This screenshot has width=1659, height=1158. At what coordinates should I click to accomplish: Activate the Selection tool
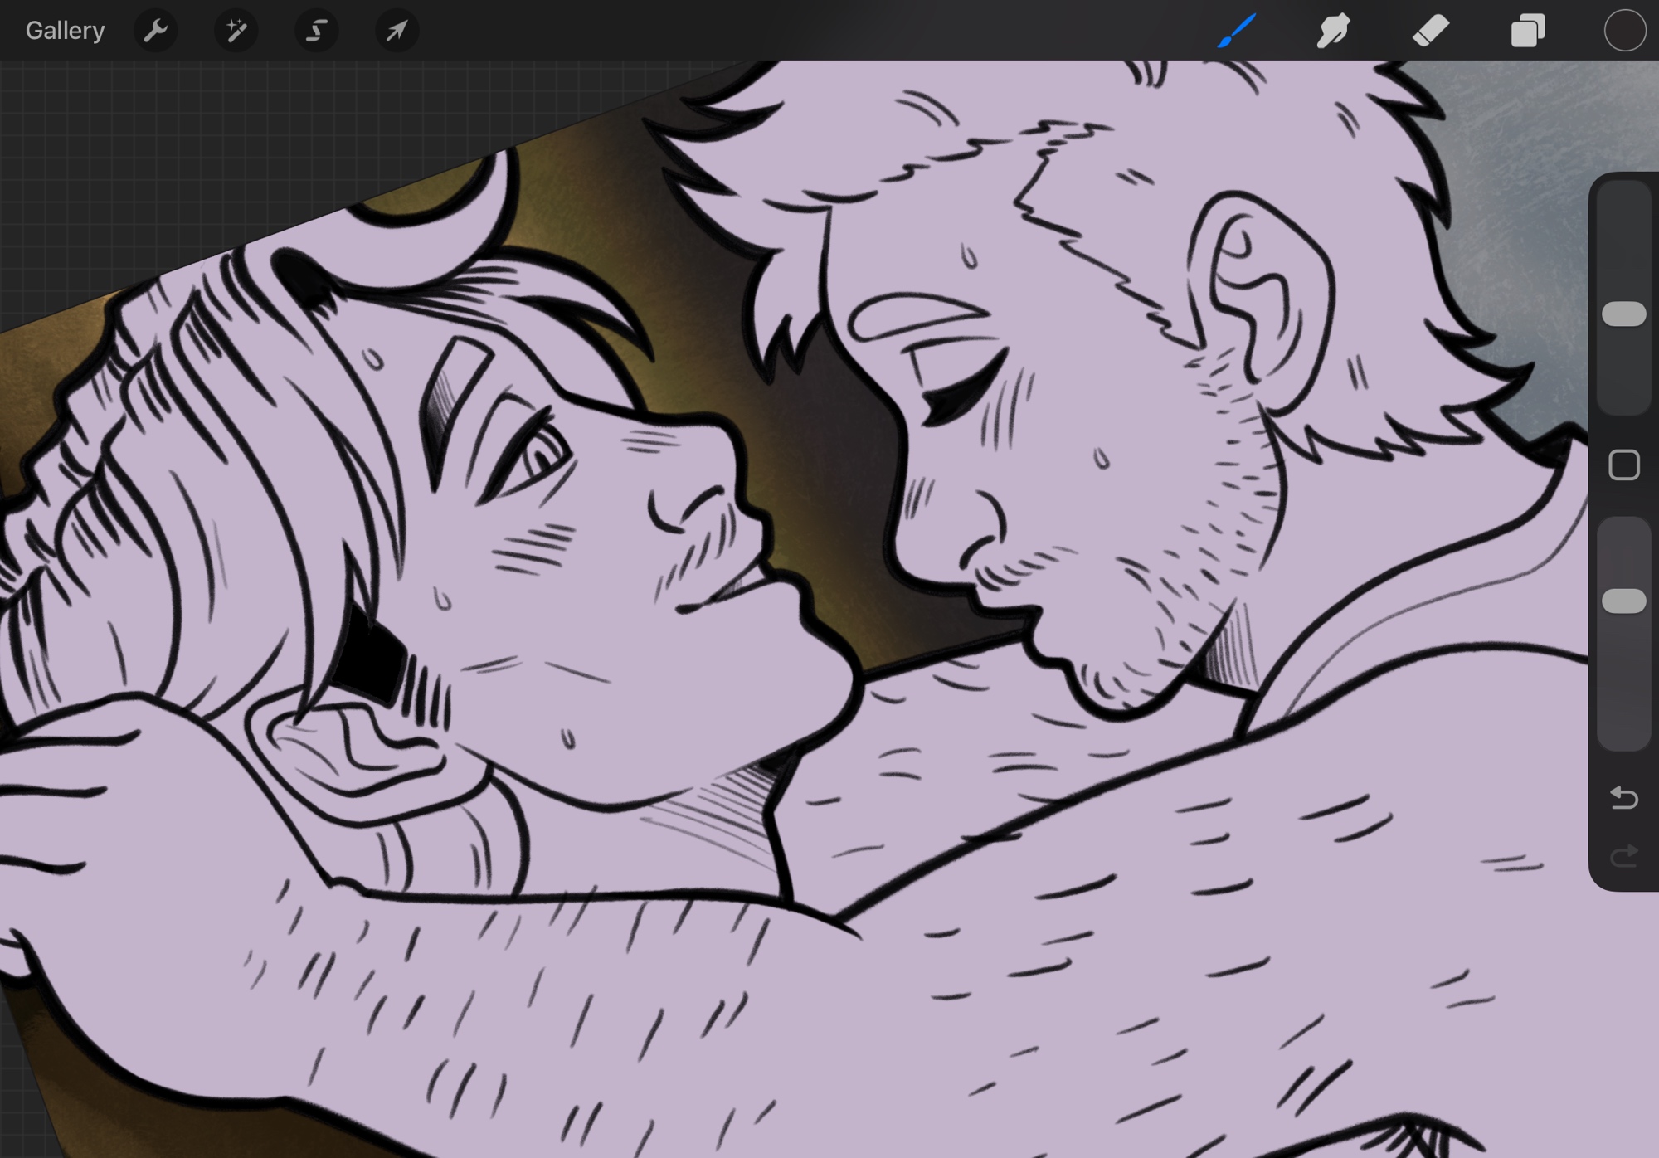click(316, 31)
